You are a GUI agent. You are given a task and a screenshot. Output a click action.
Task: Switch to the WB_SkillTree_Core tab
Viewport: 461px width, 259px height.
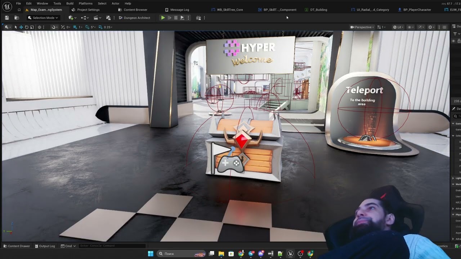tap(227, 10)
